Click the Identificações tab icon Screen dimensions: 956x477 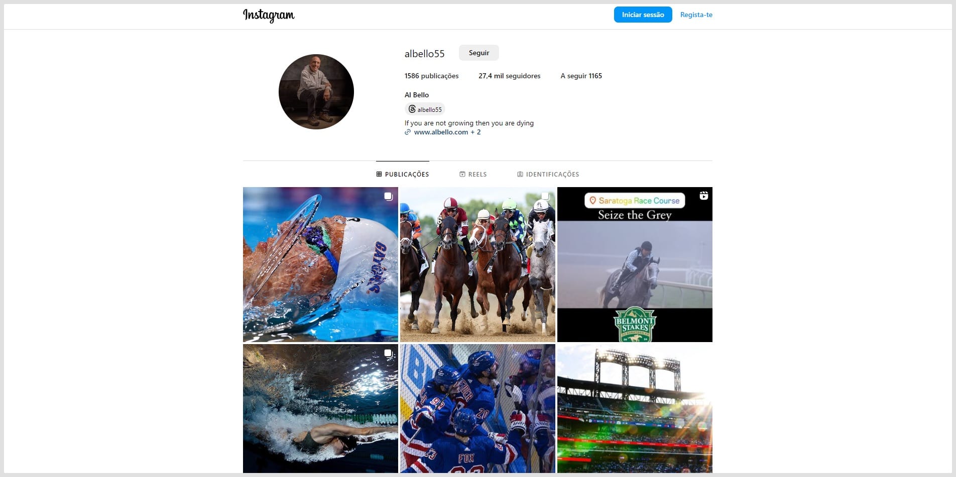(x=520, y=175)
